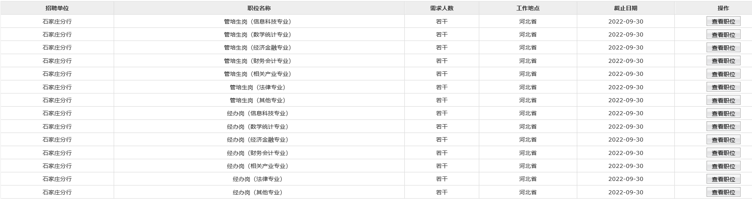752x200 pixels.
Task: Click the 截止日期 column header
Action: click(626, 8)
